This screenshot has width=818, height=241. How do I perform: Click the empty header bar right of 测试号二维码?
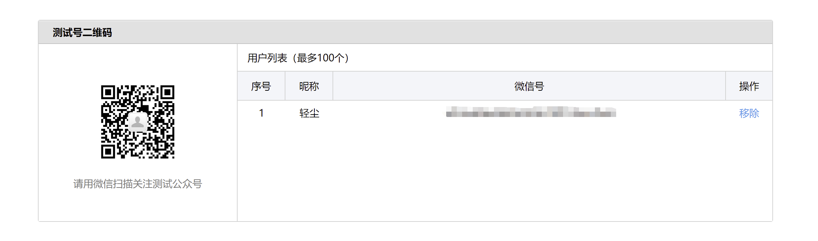point(425,32)
